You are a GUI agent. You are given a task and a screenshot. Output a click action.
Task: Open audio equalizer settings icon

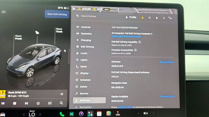click(x=50, y=103)
